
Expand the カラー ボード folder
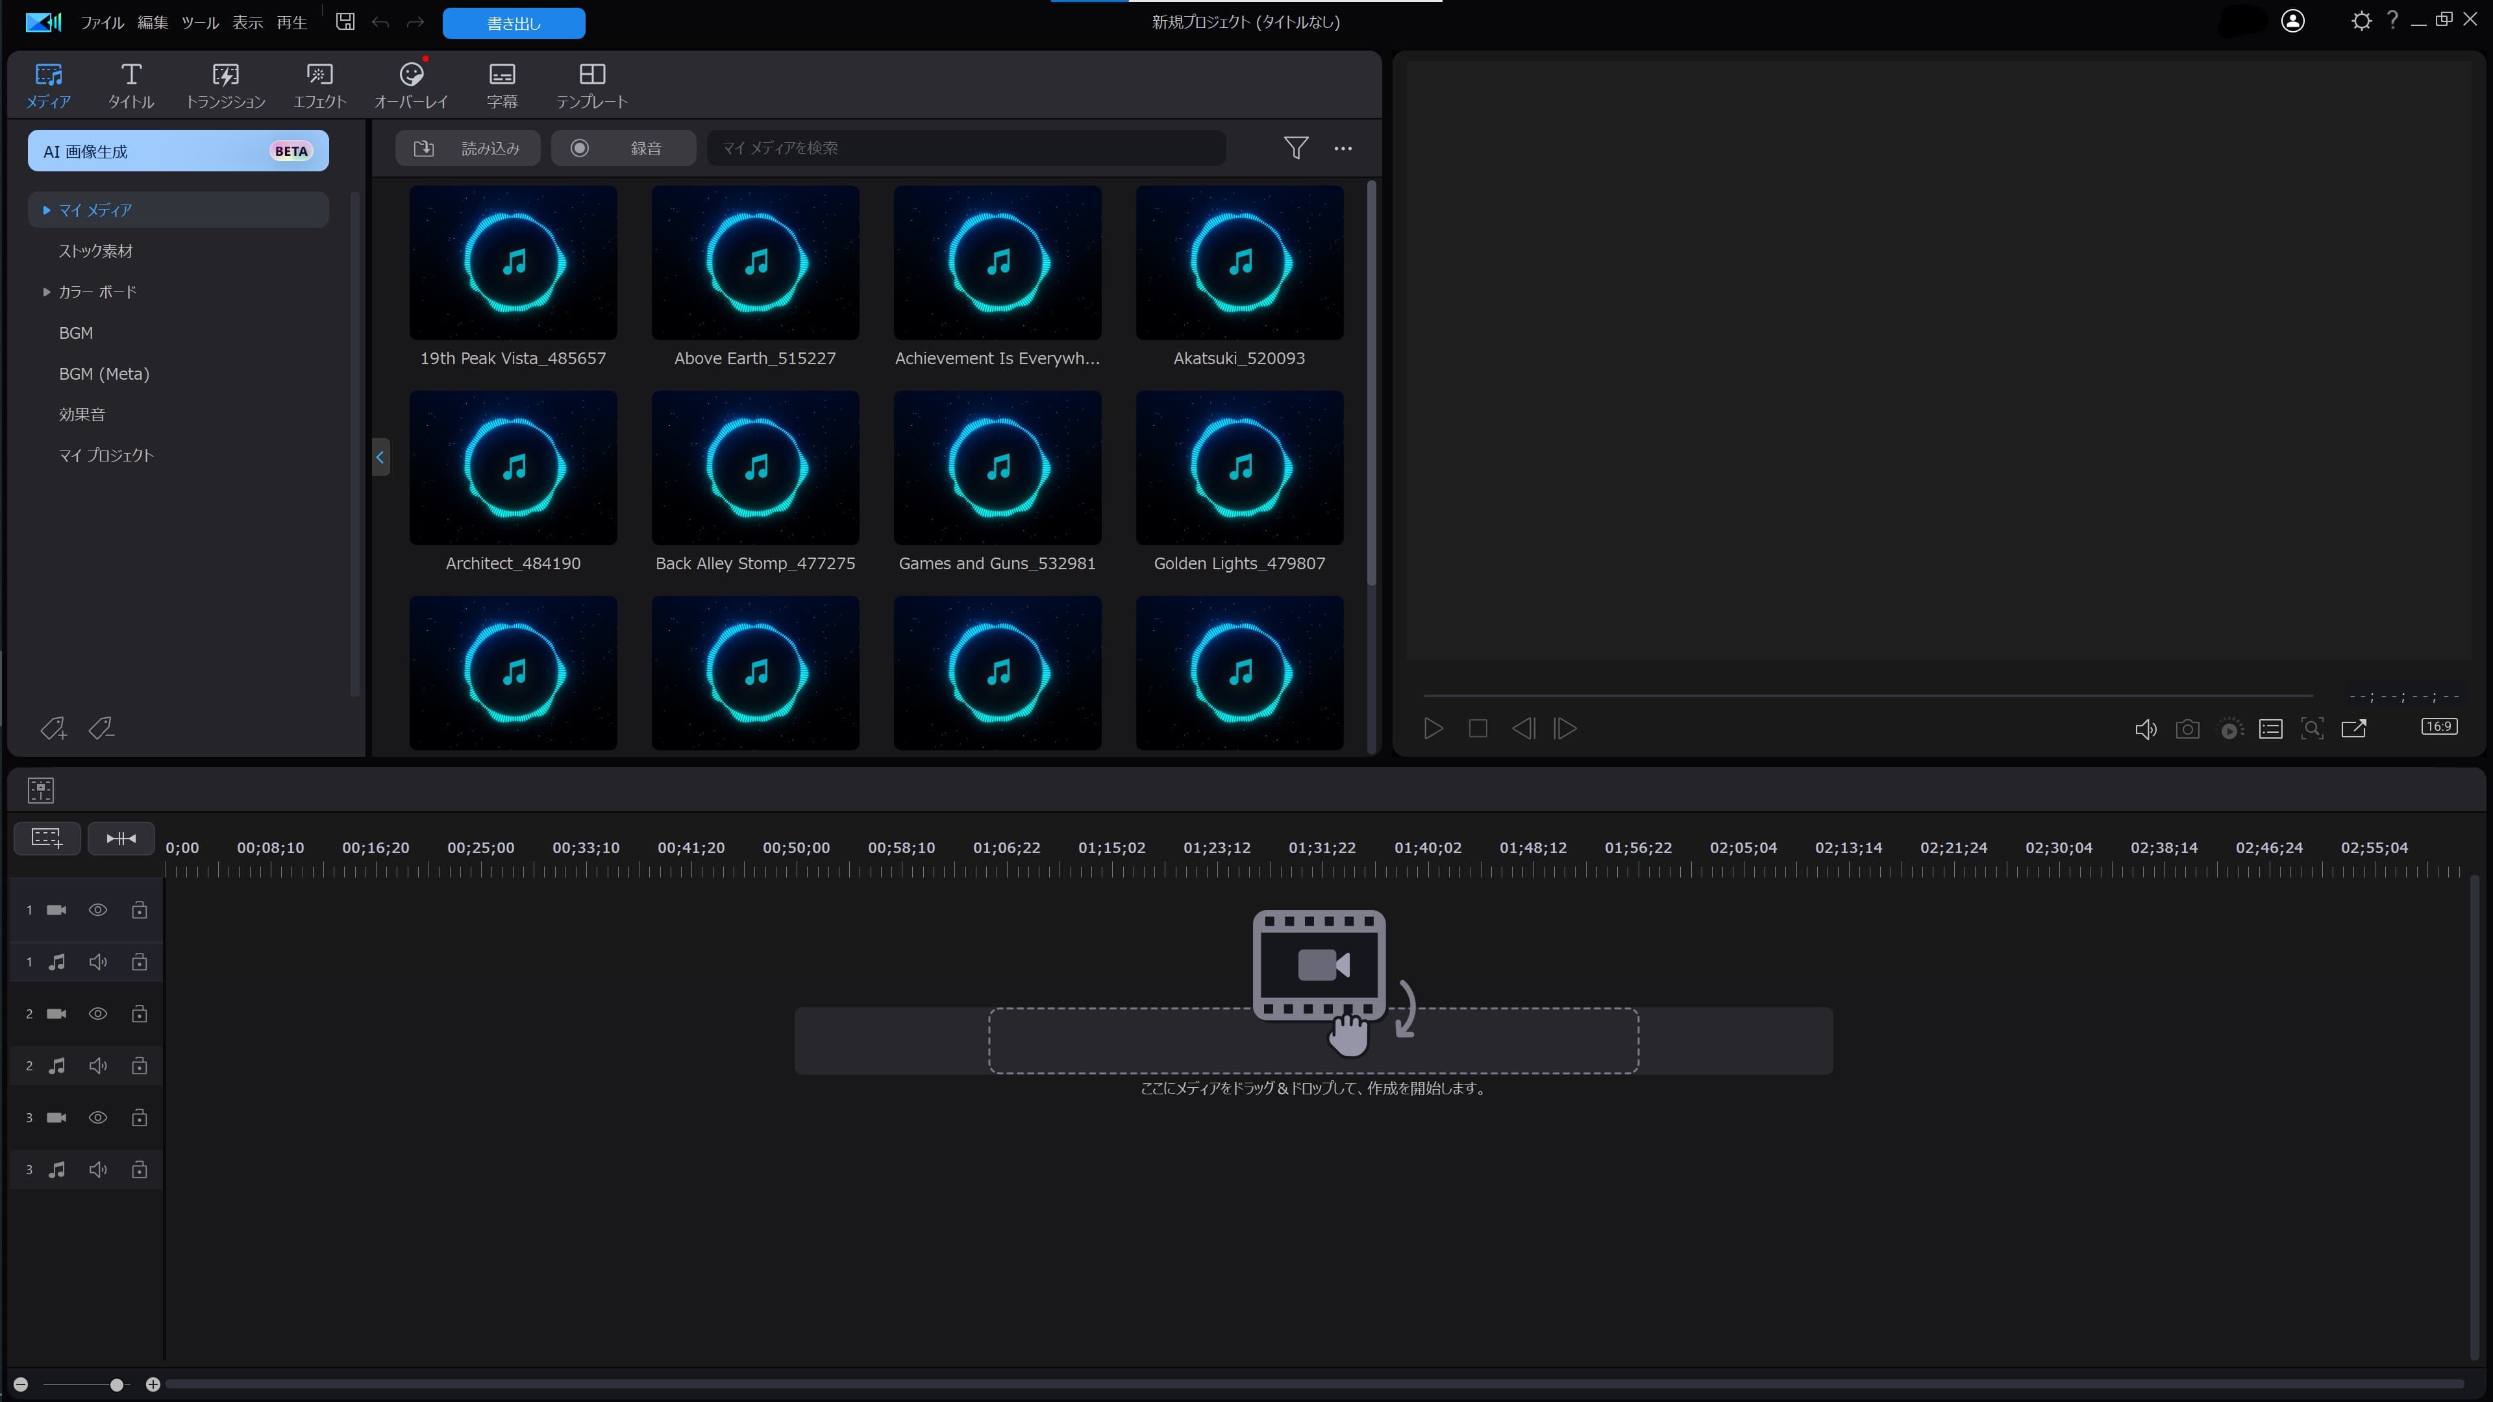[47, 291]
